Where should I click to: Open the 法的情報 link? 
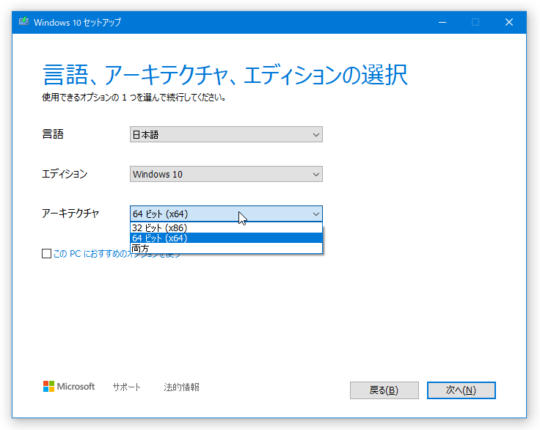coord(181,387)
